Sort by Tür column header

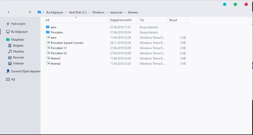[142, 20]
